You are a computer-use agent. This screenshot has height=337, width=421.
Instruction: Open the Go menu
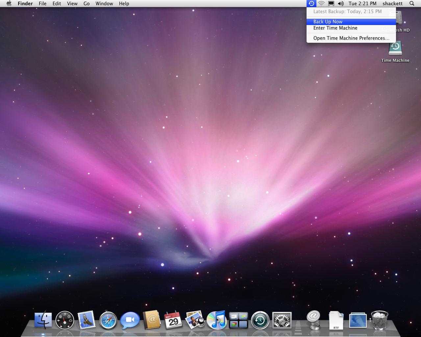coord(87,4)
